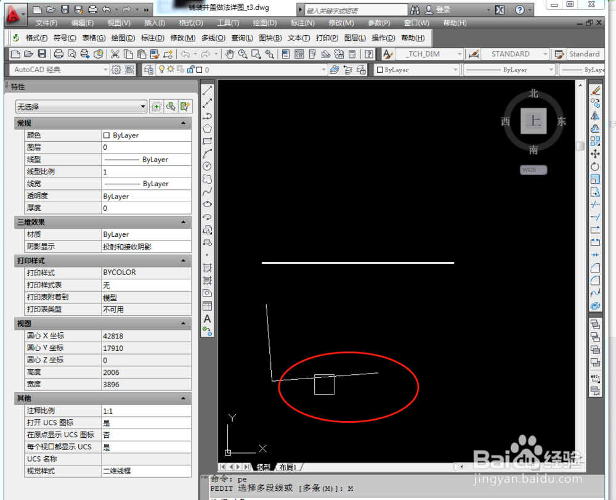This screenshot has width=616, height=500.
Task: Open the Hatch tool
Action: 207,268
